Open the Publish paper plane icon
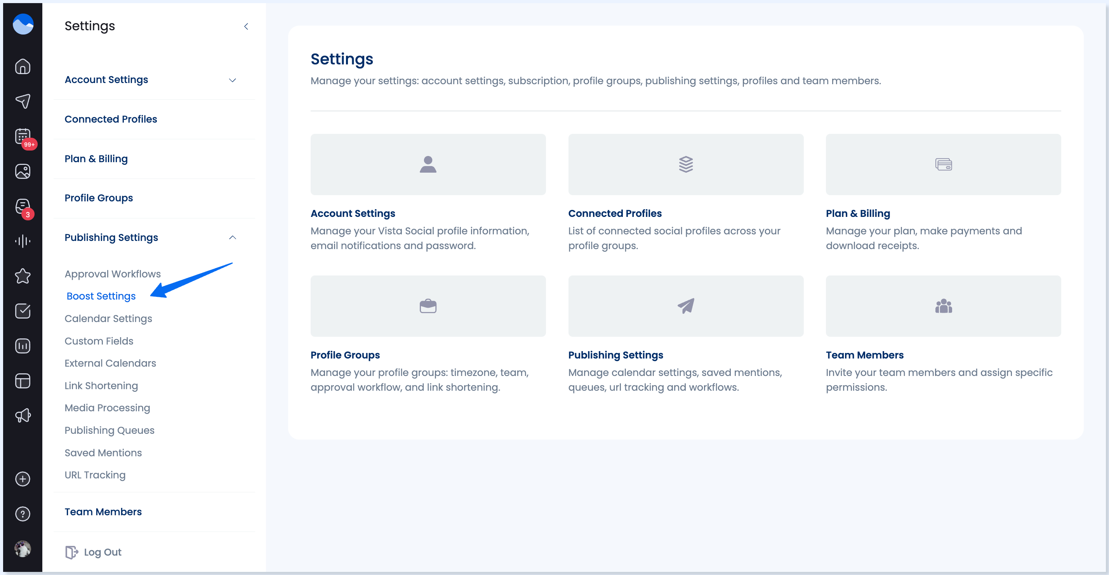The height and width of the screenshot is (575, 1109). [x=23, y=101]
